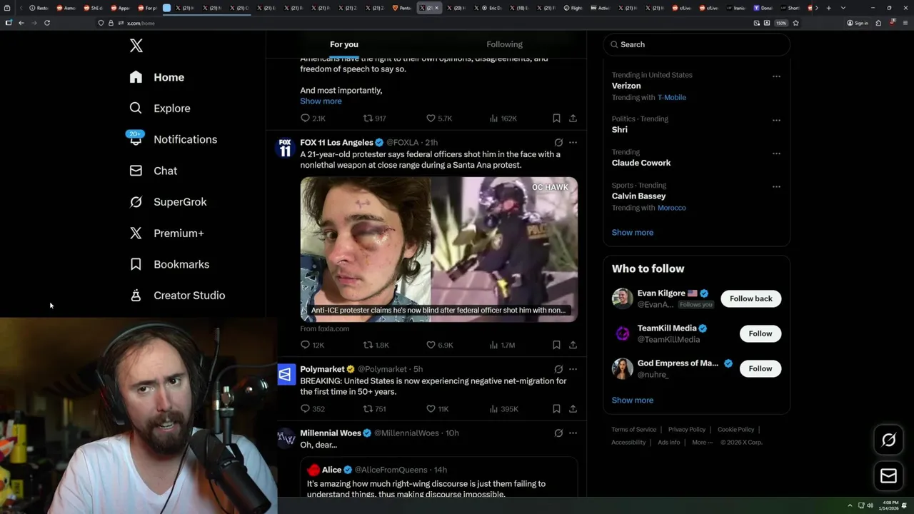
Task: Click the X logo in sidebar
Action: (136, 46)
